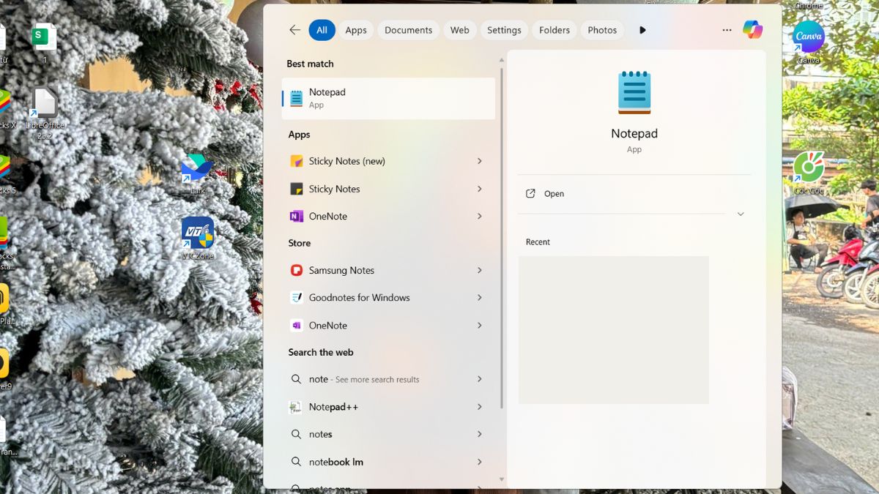This screenshot has width=879, height=494.
Task: Go back with the search panel arrow
Action: point(294,30)
